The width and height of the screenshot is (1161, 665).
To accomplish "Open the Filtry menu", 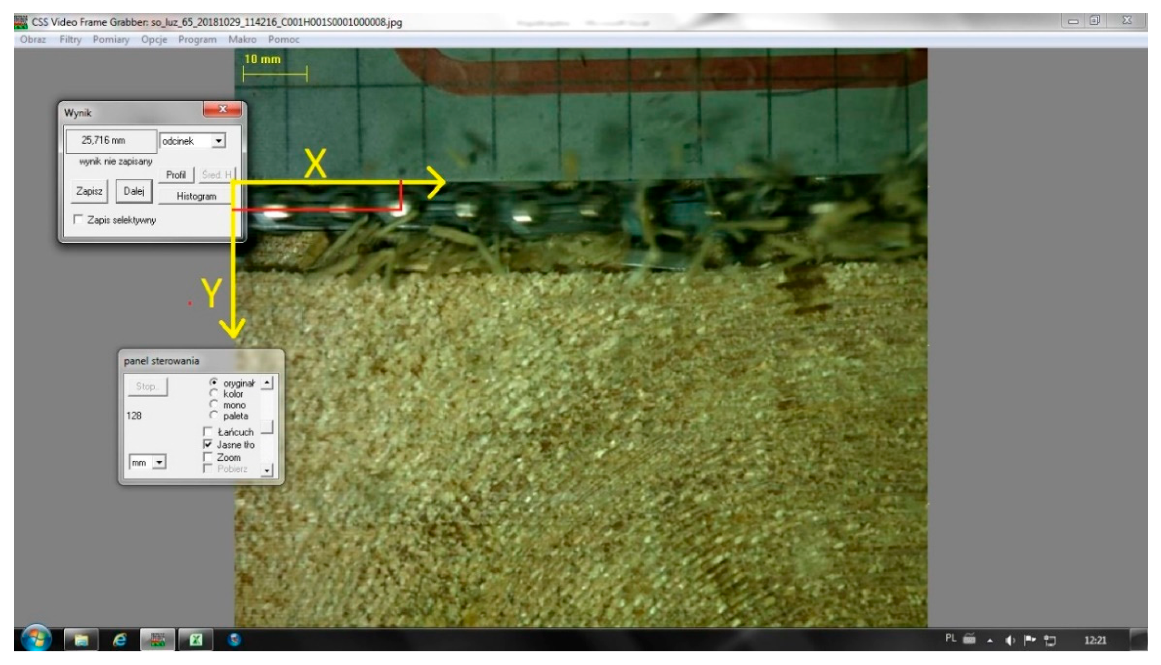I will (70, 40).
